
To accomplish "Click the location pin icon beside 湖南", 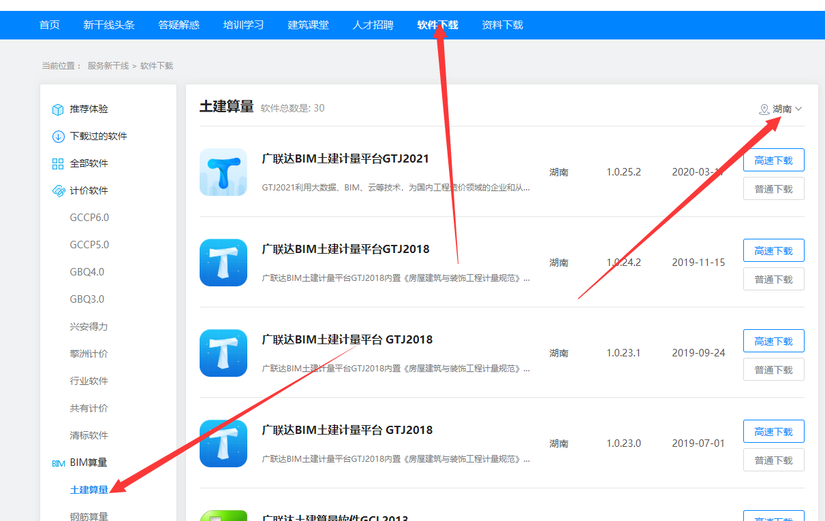I will pos(764,110).
